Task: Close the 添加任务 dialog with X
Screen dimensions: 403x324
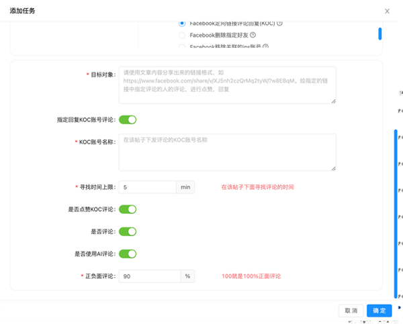Action: point(387,11)
